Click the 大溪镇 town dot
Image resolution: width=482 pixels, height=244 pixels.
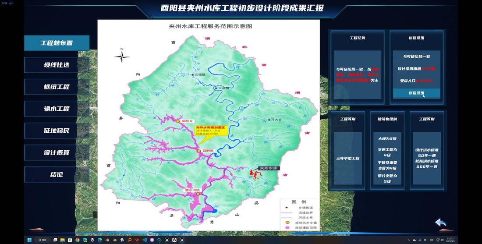216,88
